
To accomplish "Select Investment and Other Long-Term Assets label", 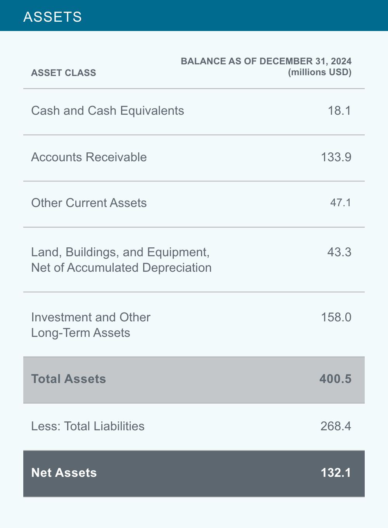I will coord(90,325).
